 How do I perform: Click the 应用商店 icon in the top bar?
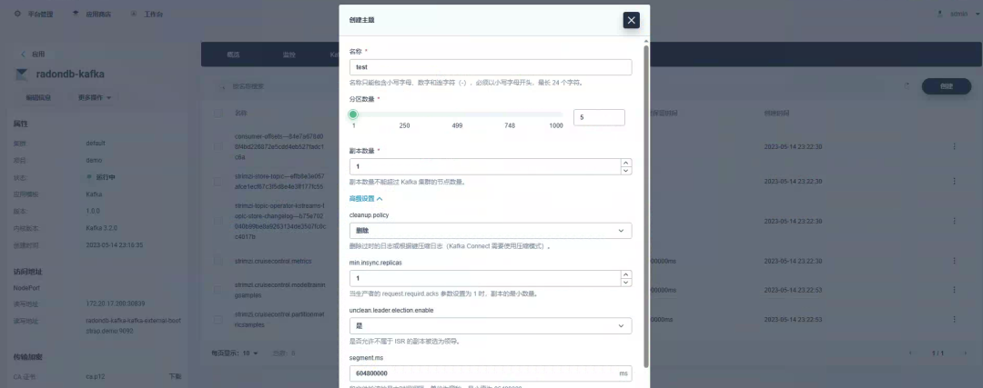(x=76, y=13)
